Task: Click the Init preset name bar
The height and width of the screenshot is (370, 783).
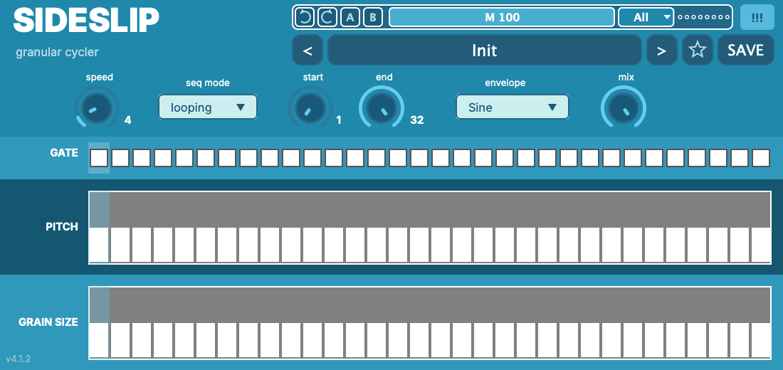Action: point(484,50)
